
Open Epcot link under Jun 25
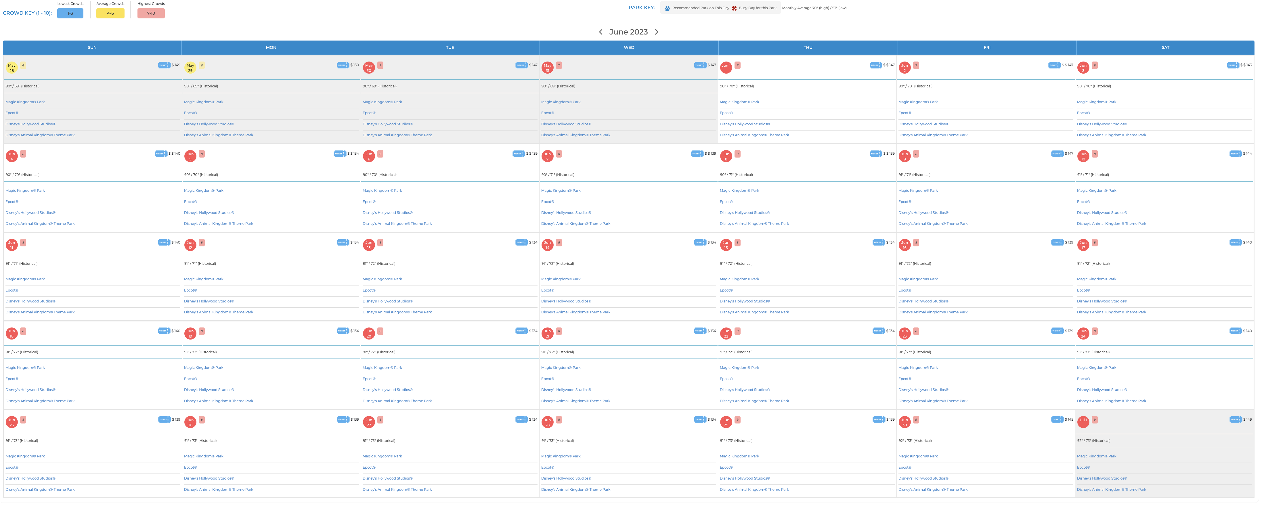click(x=12, y=468)
